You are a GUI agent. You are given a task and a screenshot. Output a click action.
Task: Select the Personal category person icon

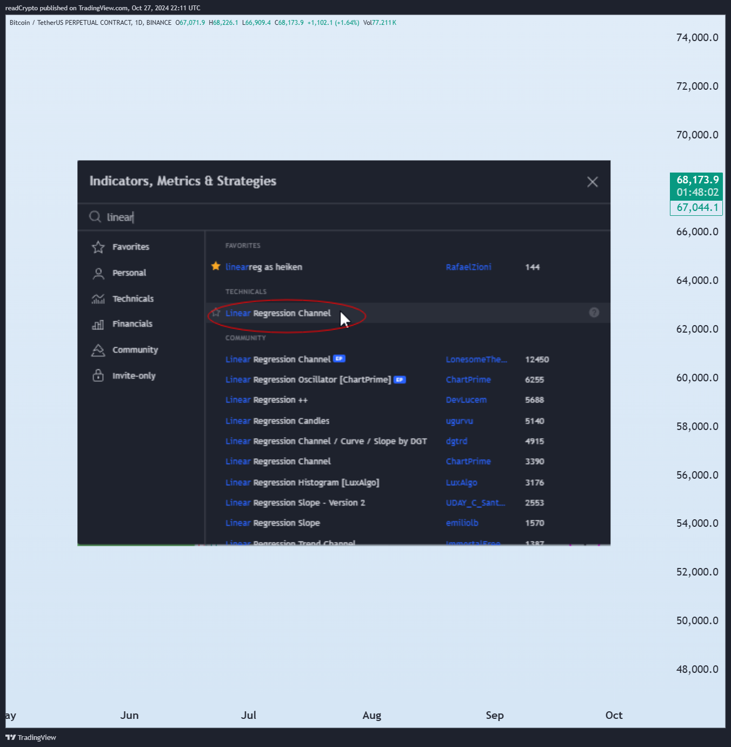point(98,273)
